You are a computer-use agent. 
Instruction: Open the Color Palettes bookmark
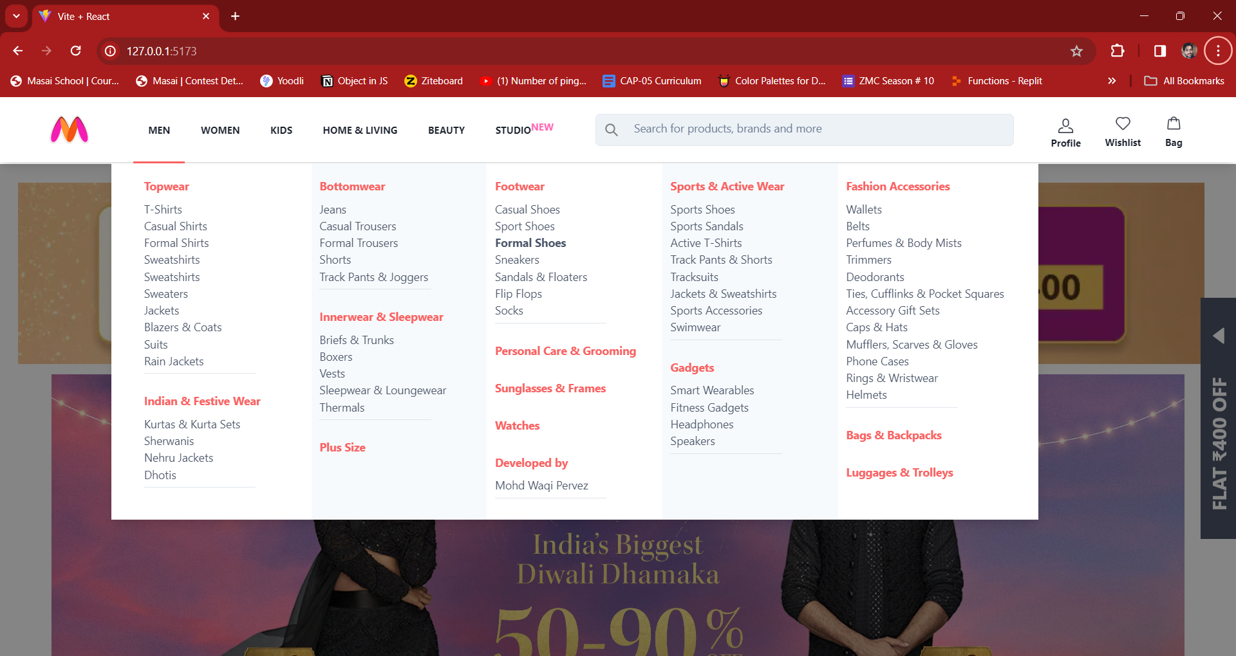772,81
